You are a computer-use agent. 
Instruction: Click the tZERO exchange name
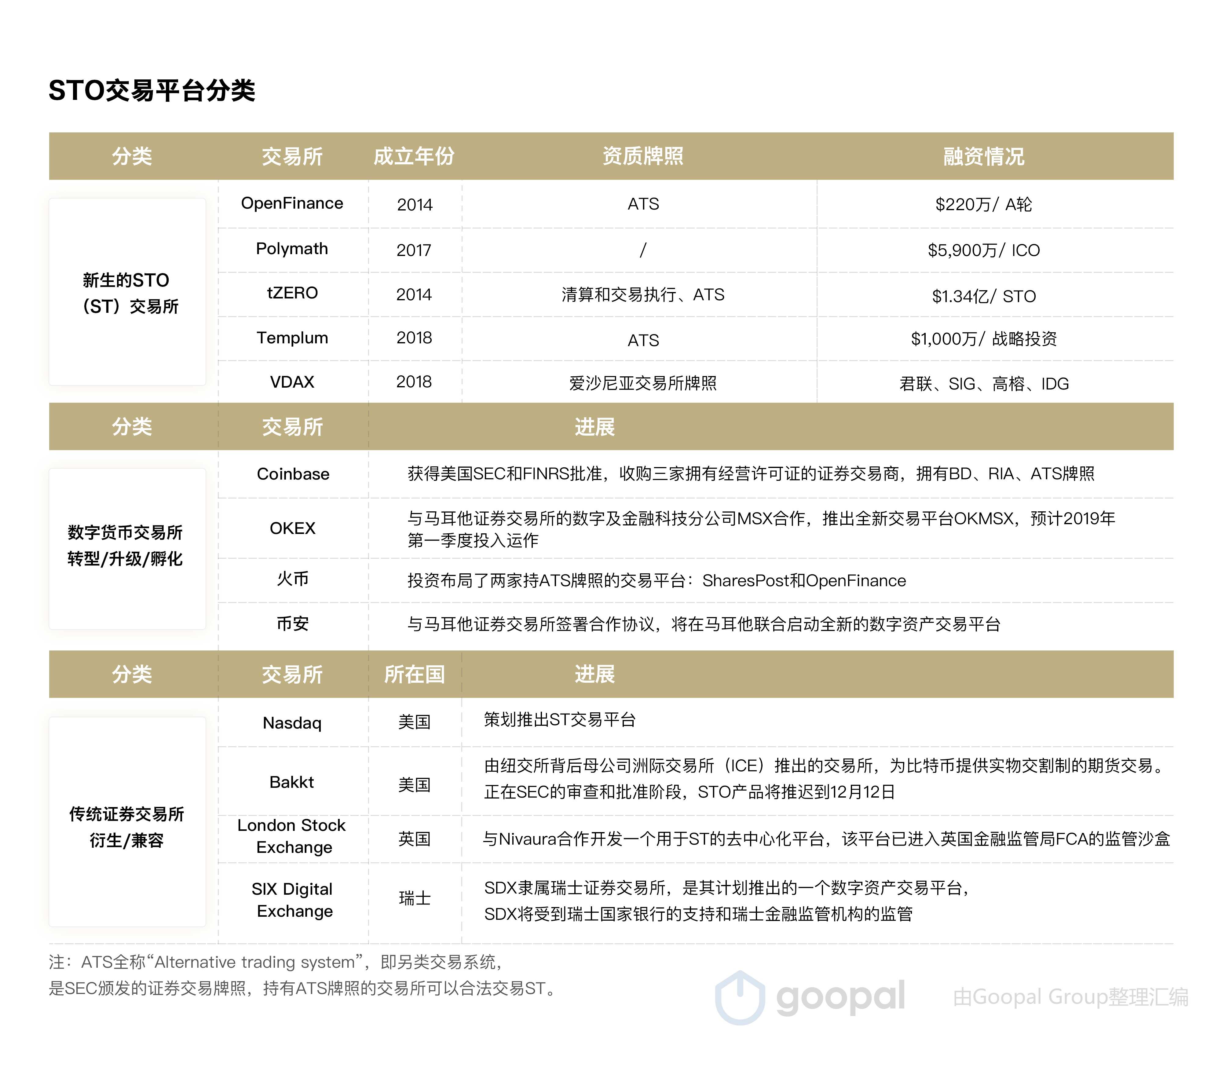click(x=292, y=293)
